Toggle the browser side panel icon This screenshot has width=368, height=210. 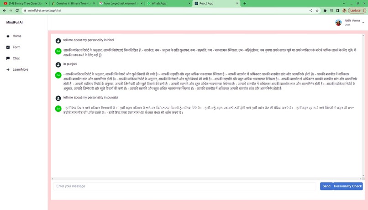(x=338, y=10)
